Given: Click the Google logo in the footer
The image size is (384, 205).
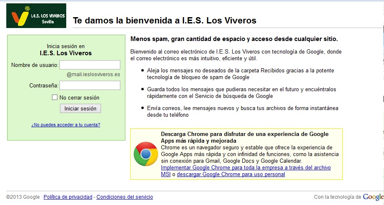Looking at the screenshot, I should [373, 197].
